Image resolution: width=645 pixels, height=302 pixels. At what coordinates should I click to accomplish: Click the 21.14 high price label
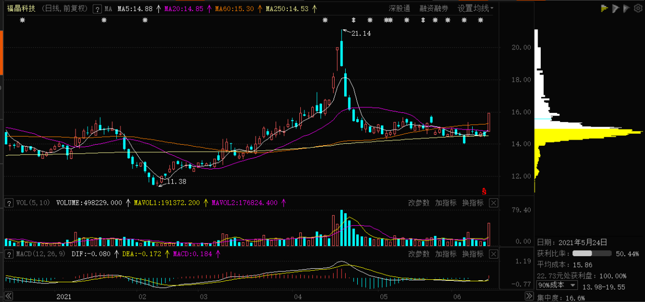361,33
